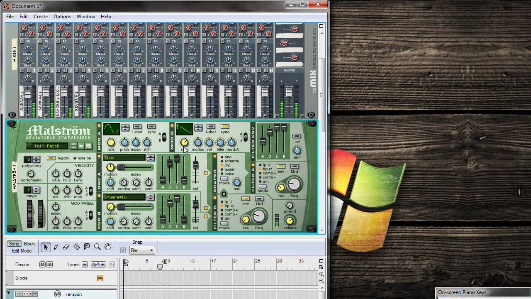Select the Hand tool

pos(108,247)
